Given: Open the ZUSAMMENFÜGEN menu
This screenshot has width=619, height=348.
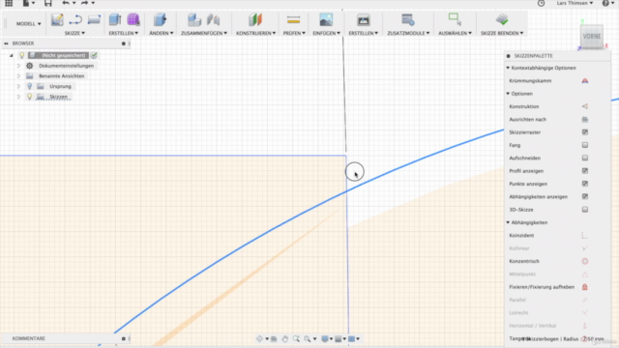Looking at the screenshot, I should [x=204, y=33].
